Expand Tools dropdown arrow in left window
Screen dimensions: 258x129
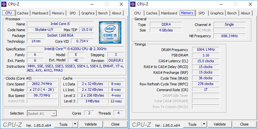(75, 124)
